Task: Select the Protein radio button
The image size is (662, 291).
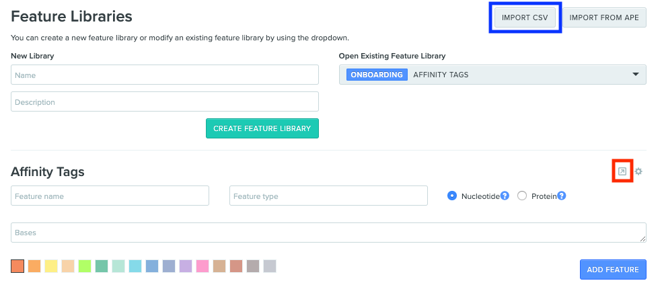Action: pos(522,196)
